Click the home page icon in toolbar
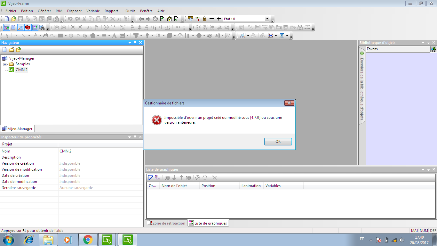Image resolution: width=437 pixels, height=246 pixels. click(169, 19)
